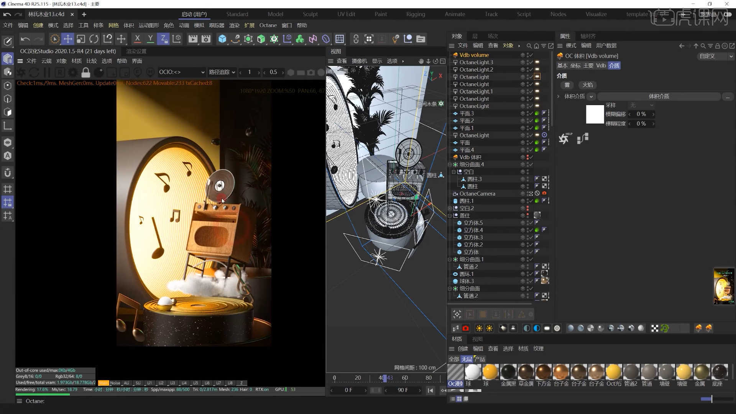Add Octane daylight sun icon

tap(479, 328)
